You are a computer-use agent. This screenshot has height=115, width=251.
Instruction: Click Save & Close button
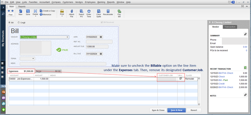(158, 110)
